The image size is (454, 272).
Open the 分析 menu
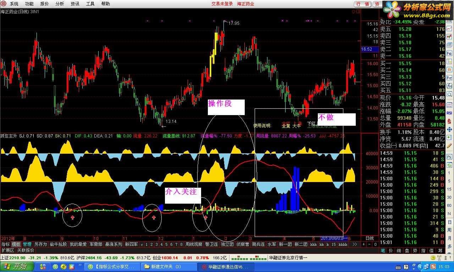point(60,4)
